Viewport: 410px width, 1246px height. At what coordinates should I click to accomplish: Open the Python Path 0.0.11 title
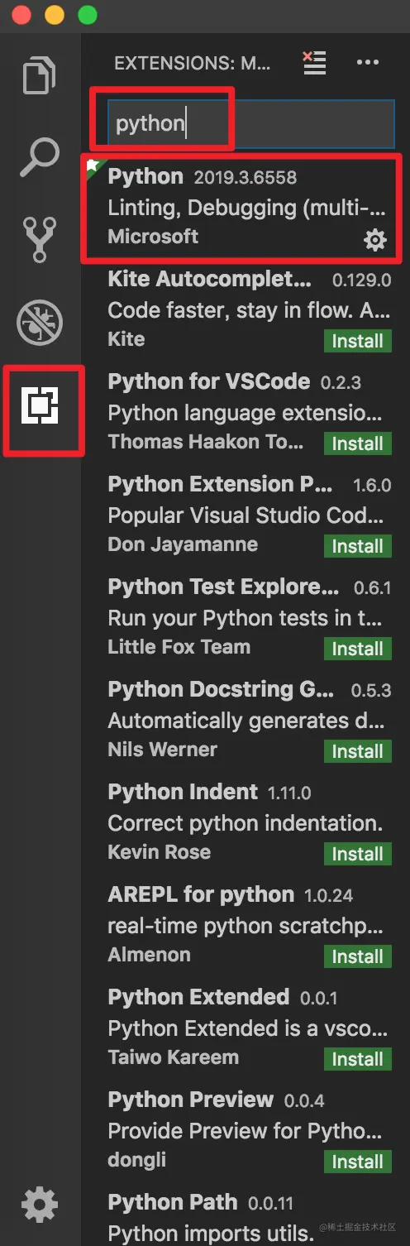[173, 1202]
